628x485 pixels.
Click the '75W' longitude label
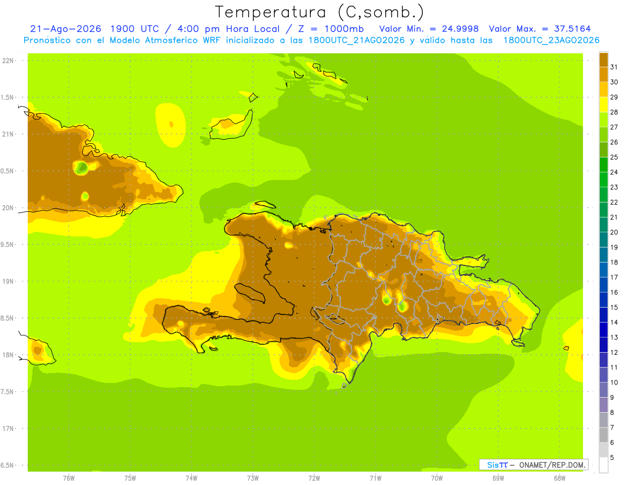tap(130, 478)
